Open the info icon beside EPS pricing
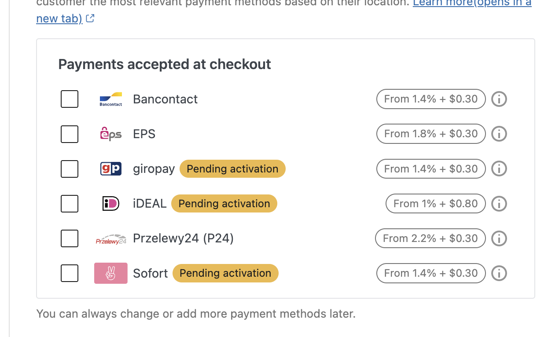The image size is (559, 337). tap(499, 134)
